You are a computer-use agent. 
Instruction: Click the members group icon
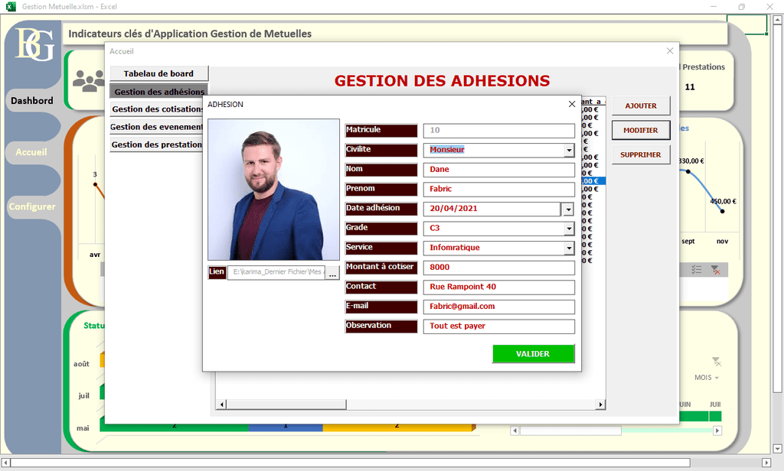[x=89, y=80]
